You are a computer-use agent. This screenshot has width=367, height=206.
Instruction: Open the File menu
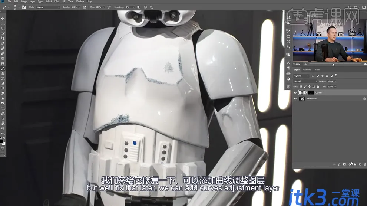coord(9,1)
